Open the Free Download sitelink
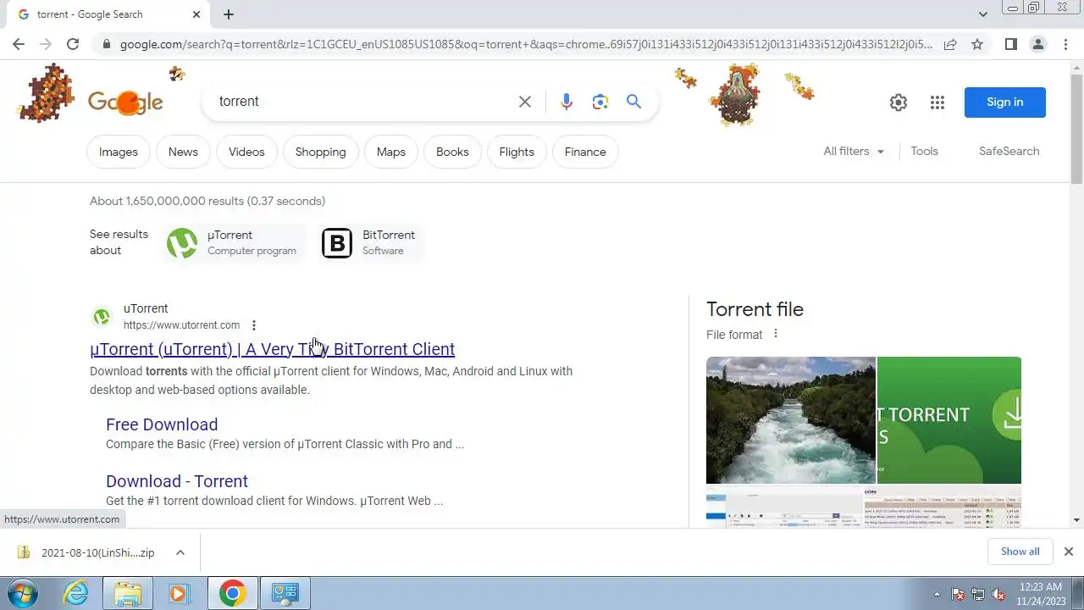 pos(162,424)
